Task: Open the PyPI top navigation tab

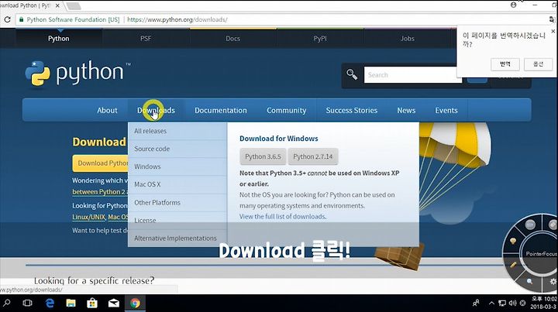Action: (x=320, y=39)
